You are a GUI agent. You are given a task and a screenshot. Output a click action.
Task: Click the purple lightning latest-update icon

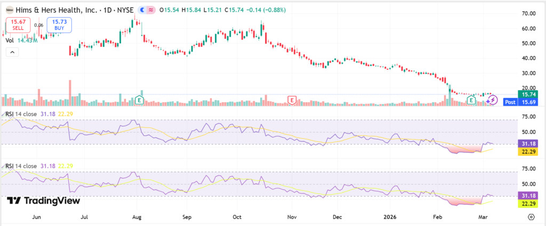pos(492,101)
